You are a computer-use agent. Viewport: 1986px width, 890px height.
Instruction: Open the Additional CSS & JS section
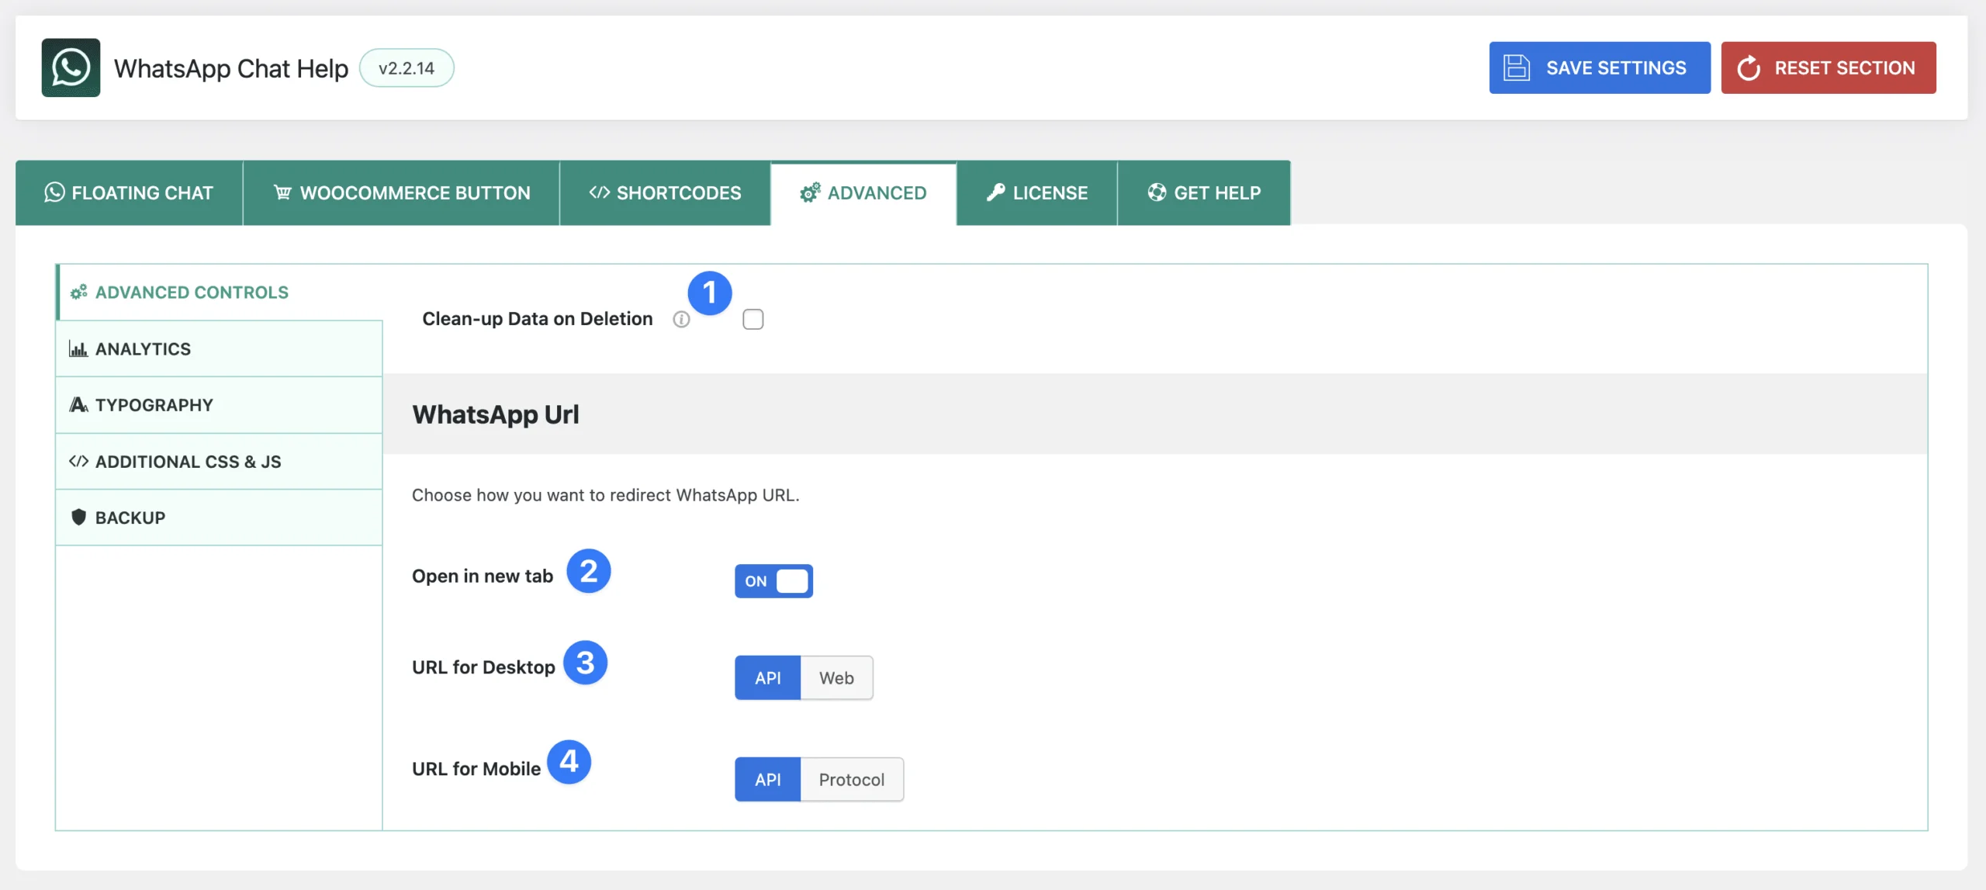(x=220, y=462)
